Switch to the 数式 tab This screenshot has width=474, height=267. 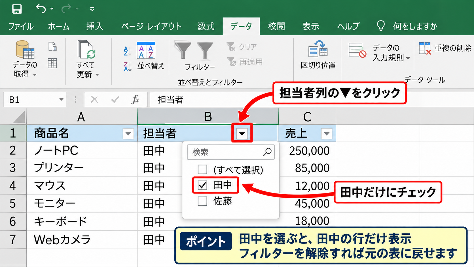click(206, 26)
